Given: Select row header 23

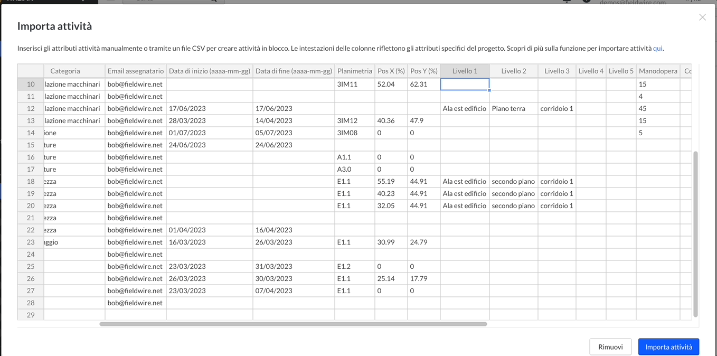Looking at the screenshot, I should click(x=31, y=242).
